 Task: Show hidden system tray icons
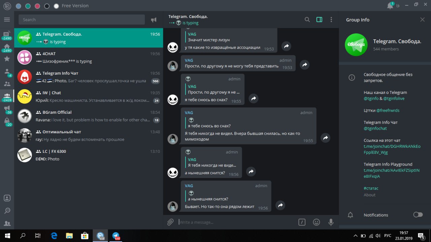pos(355,236)
